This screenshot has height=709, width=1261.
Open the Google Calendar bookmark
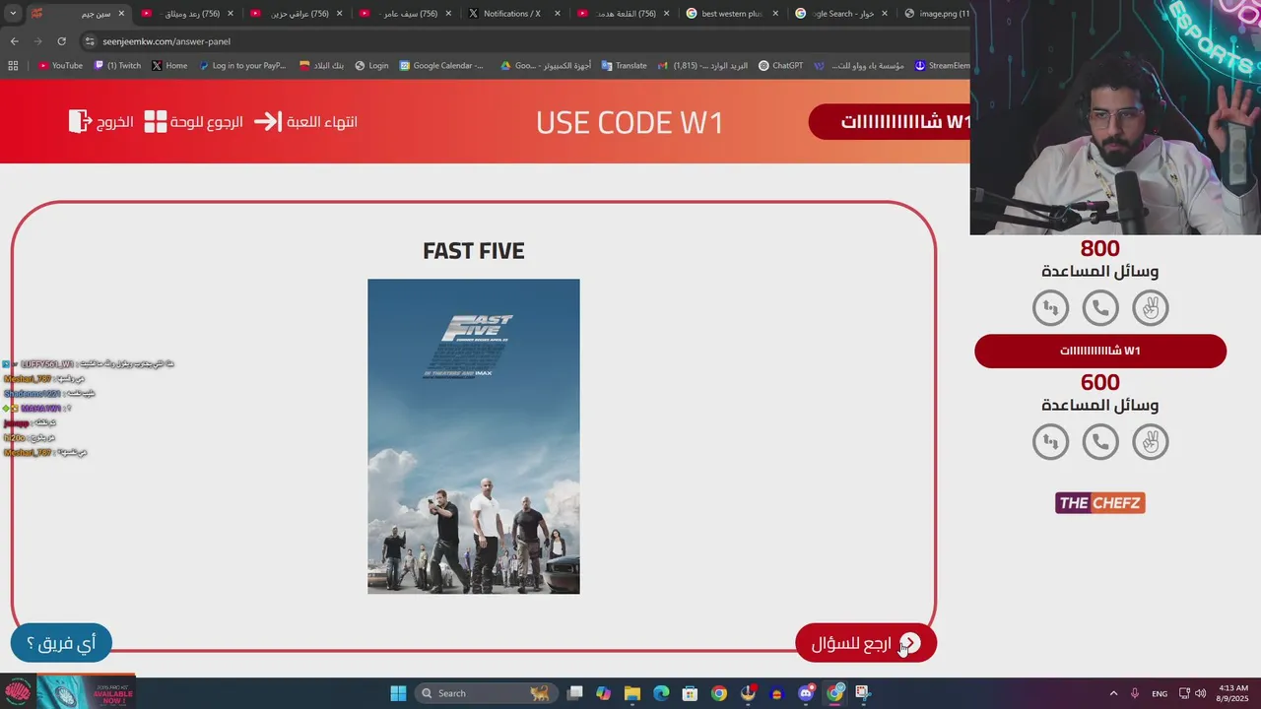click(x=441, y=66)
